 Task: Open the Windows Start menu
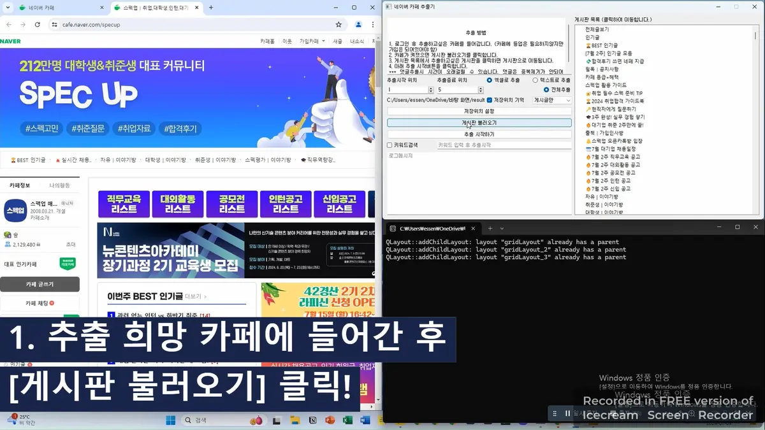[171, 420]
